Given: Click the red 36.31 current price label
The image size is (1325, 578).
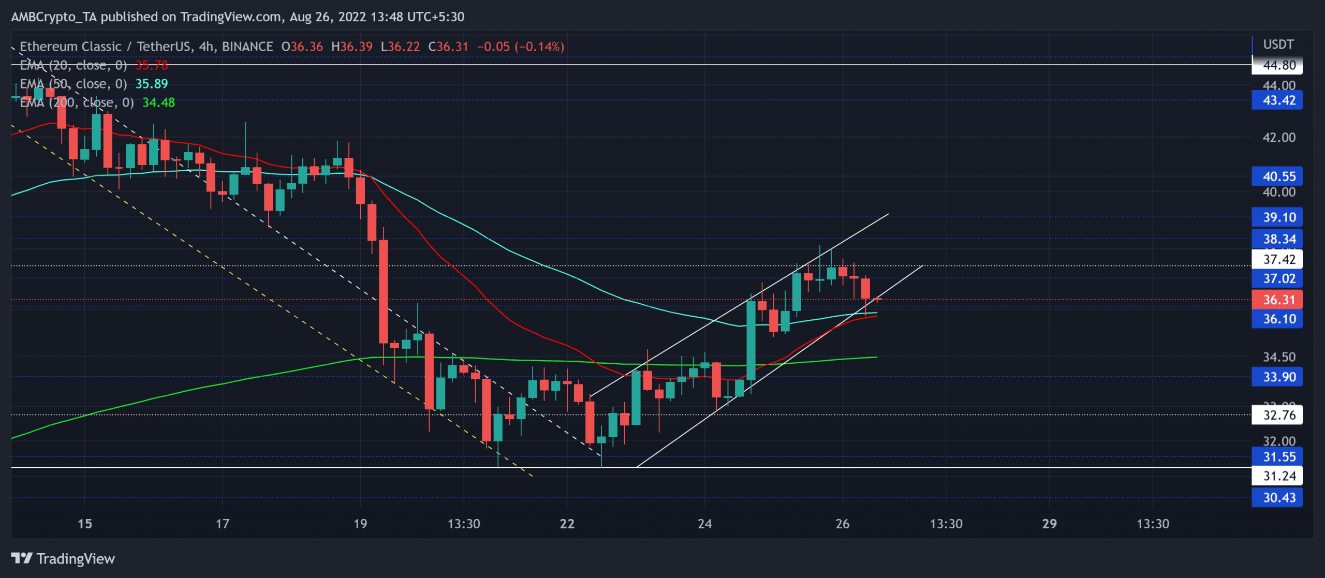Looking at the screenshot, I should pyautogui.click(x=1277, y=300).
